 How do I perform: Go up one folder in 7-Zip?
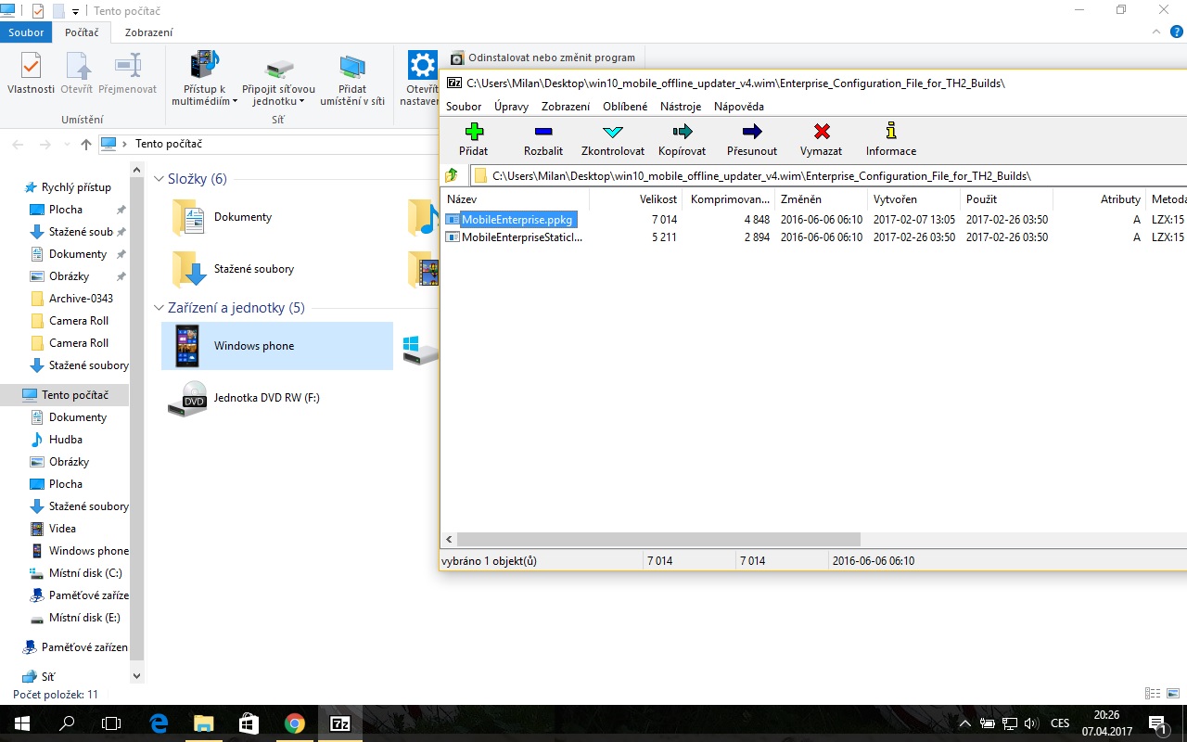(452, 175)
